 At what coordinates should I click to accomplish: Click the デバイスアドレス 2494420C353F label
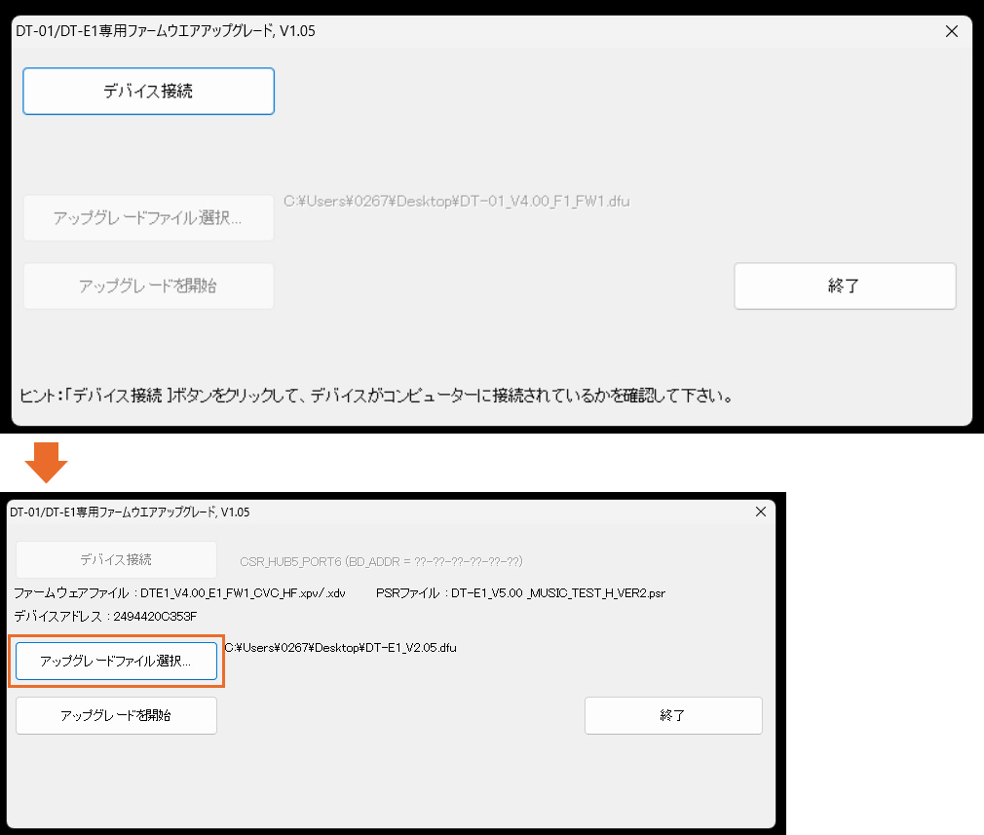pyautogui.click(x=105, y=616)
